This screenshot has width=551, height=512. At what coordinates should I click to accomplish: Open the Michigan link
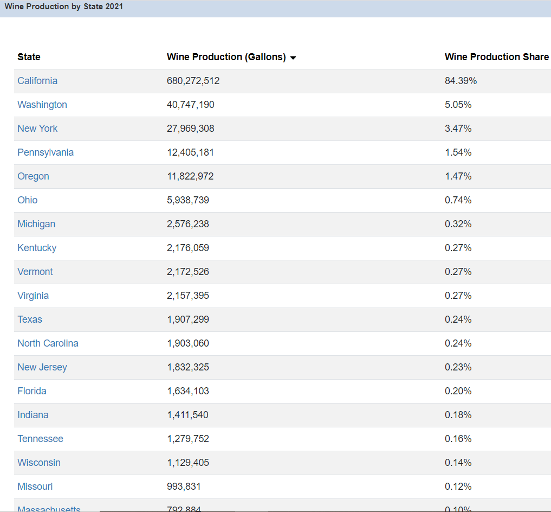coord(36,224)
